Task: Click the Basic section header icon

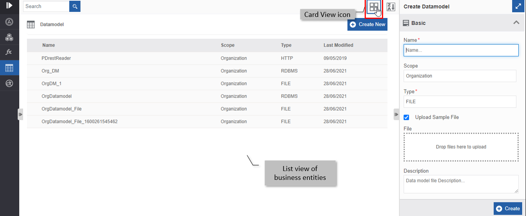Action: coord(406,23)
